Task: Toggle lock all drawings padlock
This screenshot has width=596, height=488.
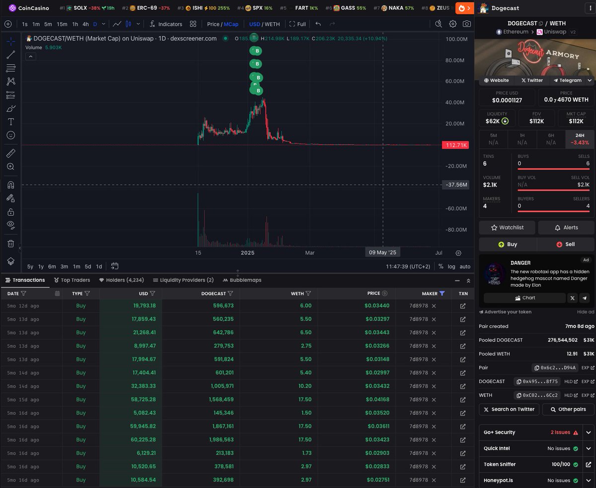Action: (10, 212)
